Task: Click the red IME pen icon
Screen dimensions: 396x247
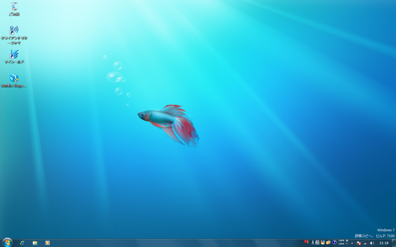Action: (x=306, y=242)
